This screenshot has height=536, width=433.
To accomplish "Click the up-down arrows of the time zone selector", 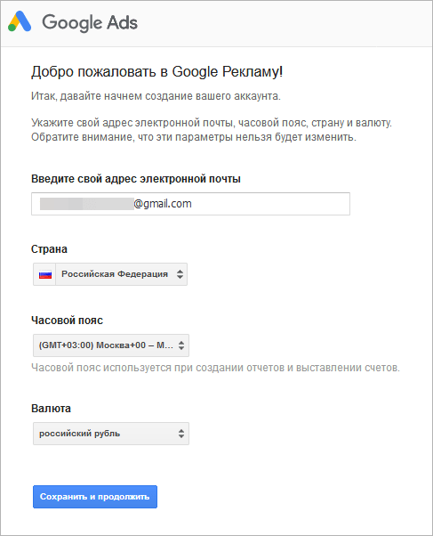I will click(181, 345).
